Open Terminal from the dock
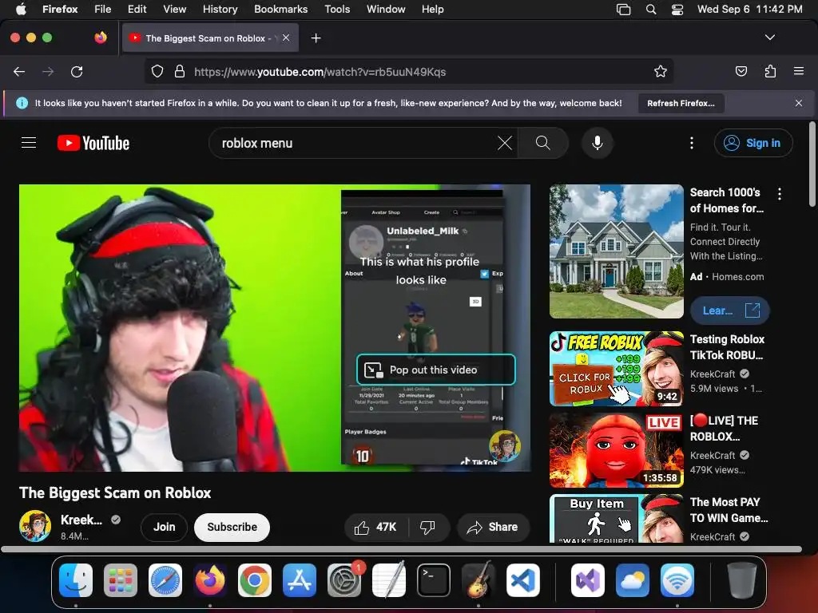The height and width of the screenshot is (613, 818). (434, 580)
